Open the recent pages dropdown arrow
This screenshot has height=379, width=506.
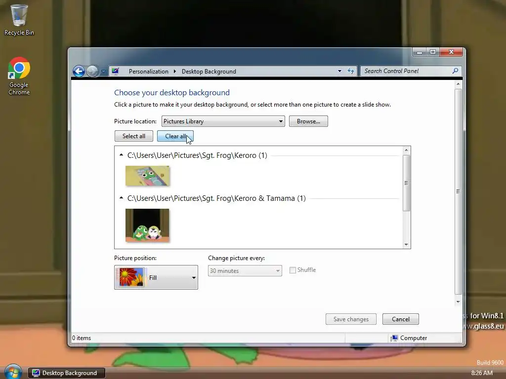point(103,72)
